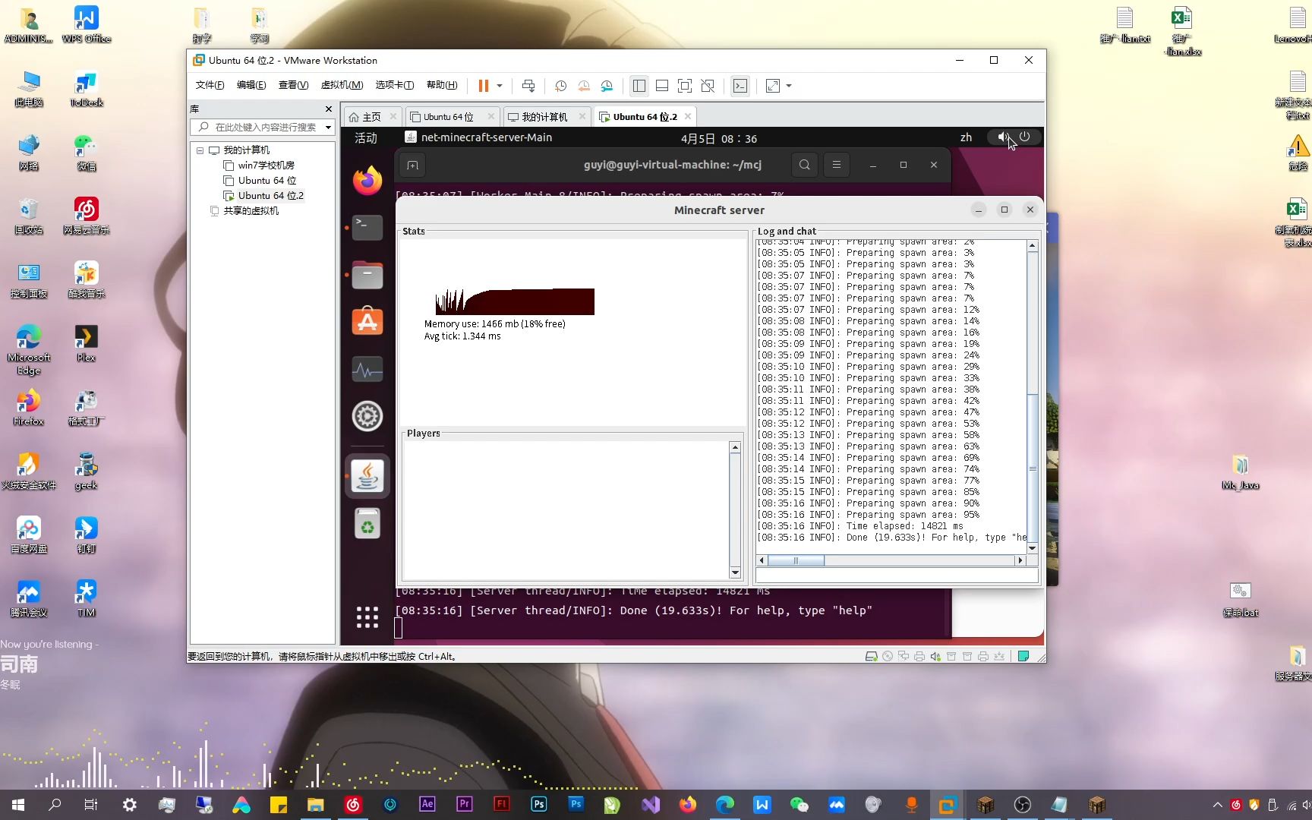Screen dimensions: 1312x820
Task: Click the Java app icon in the Ubuntu dock
Action: pos(367,476)
